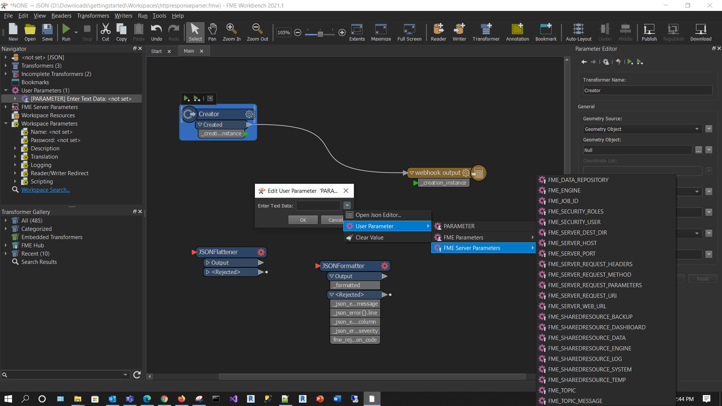Viewport: 722px width, 406px height.
Task: Open Google Chrome from the taskbar
Action: point(164,399)
